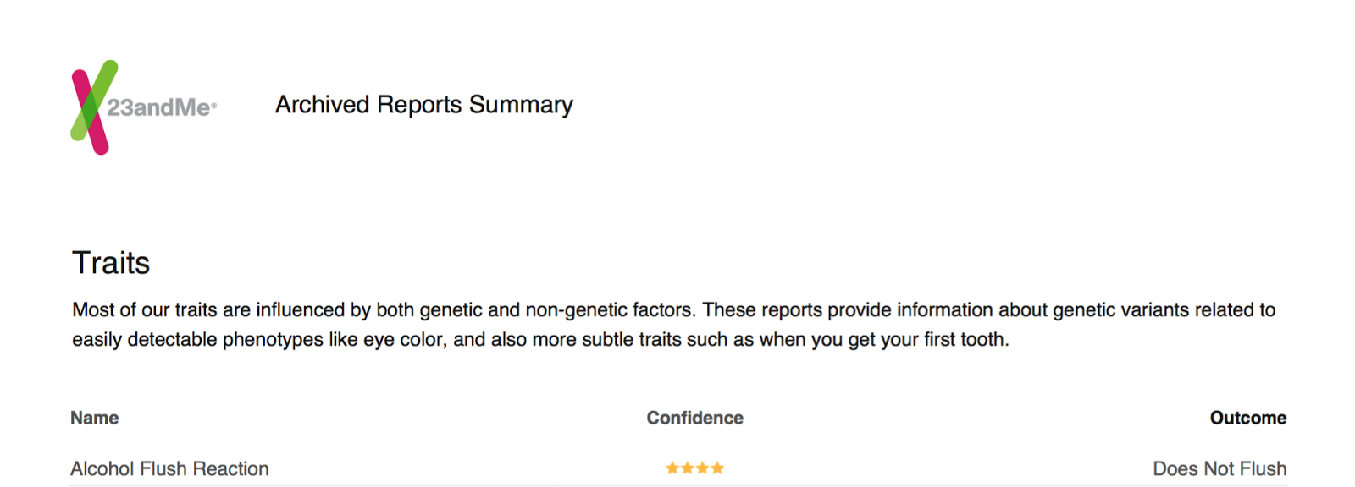Sort by the Name column header
The width and height of the screenshot is (1355, 487).
95,418
